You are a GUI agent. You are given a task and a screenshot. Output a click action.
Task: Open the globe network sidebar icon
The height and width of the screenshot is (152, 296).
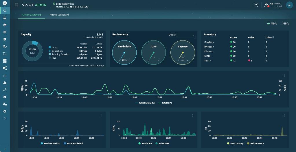(5, 32)
